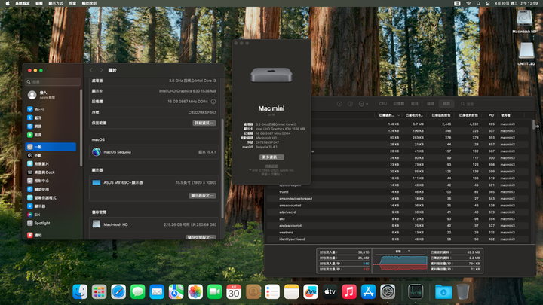
Task: Open Maps from the Dock
Action: (176, 292)
